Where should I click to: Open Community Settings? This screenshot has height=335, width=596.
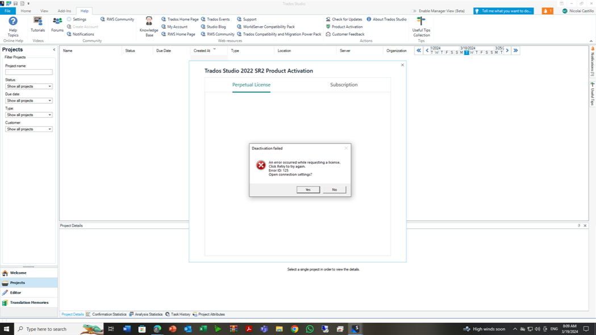pos(76,19)
